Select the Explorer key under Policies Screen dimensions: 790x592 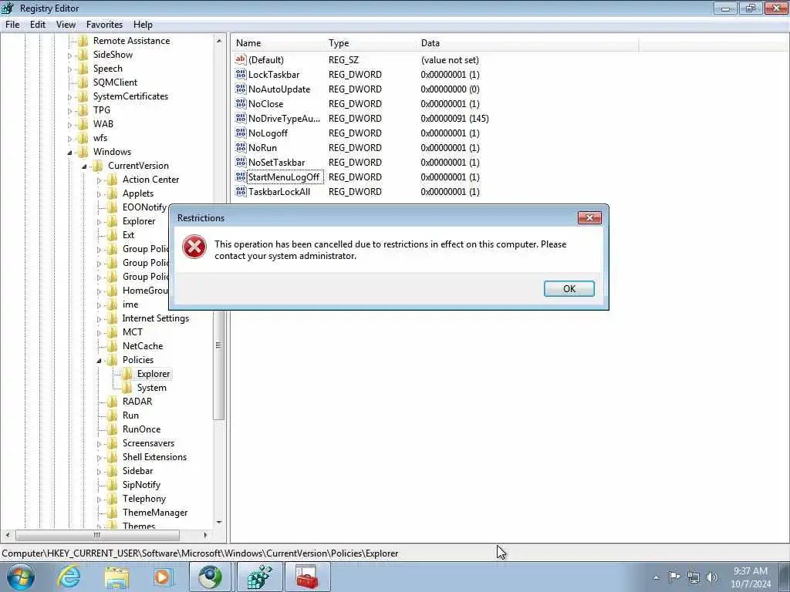coord(154,374)
